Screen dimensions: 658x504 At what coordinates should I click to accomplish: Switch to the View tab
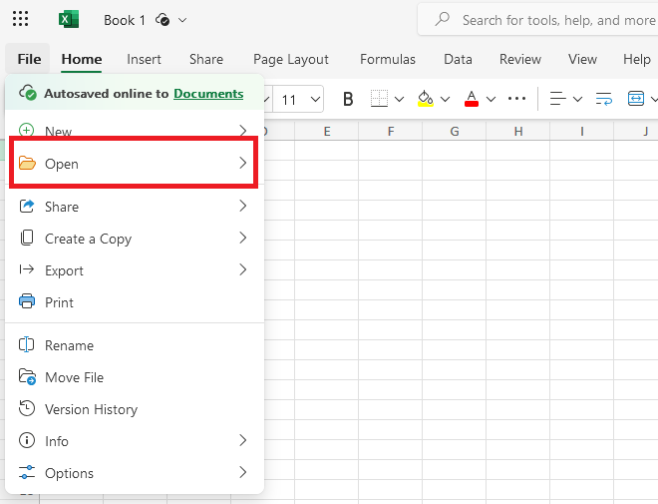[582, 59]
